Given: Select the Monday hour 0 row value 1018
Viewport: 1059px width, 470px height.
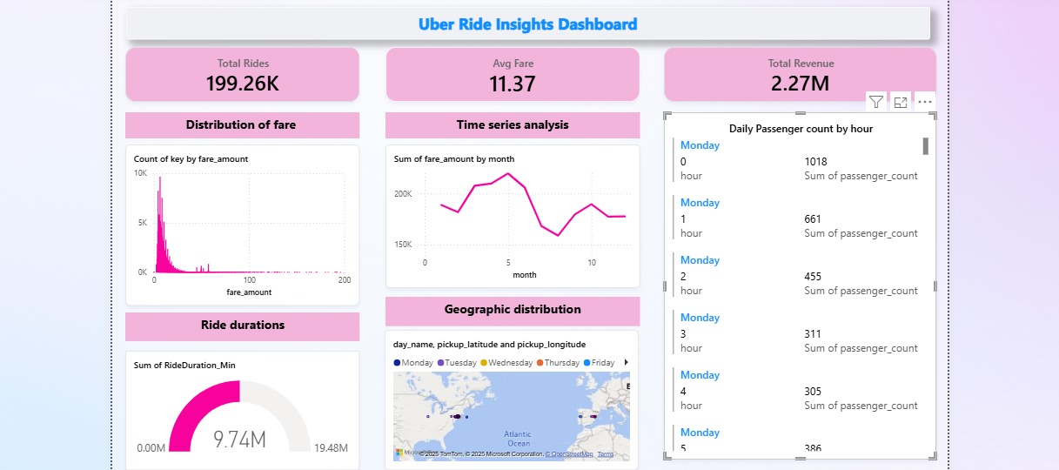Looking at the screenshot, I should pos(815,162).
